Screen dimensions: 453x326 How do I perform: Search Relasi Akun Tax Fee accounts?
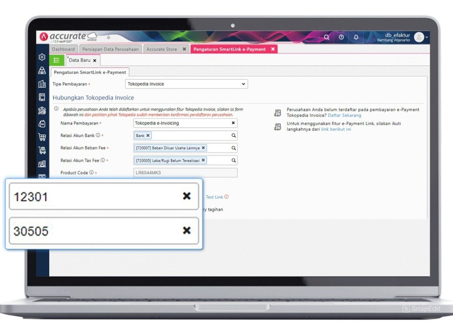pyautogui.click(x=233, y=160)
